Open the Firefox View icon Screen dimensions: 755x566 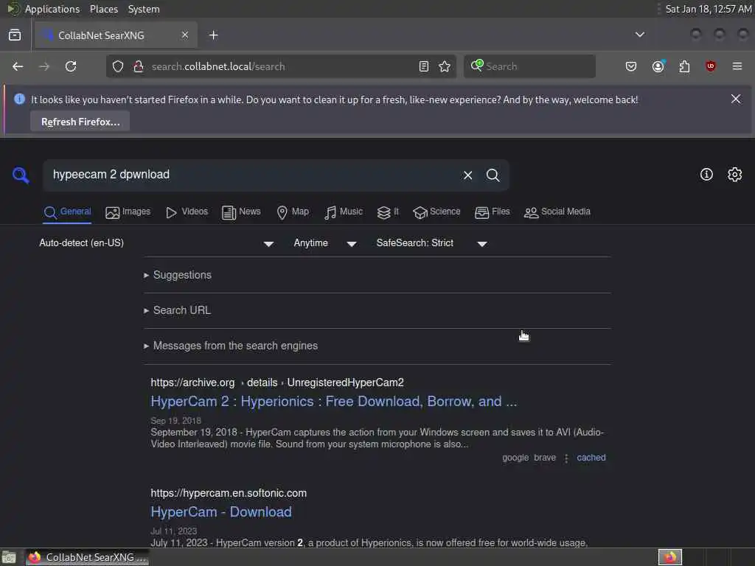click(15, 35)
